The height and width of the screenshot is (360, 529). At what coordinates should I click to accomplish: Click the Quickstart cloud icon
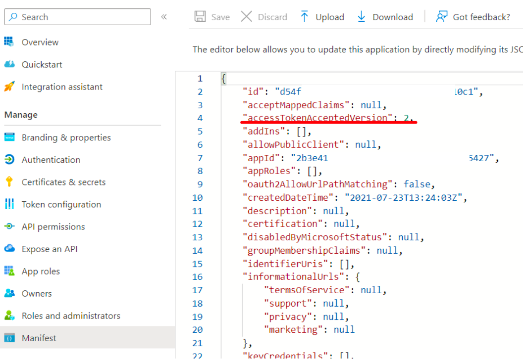point(9,64)
